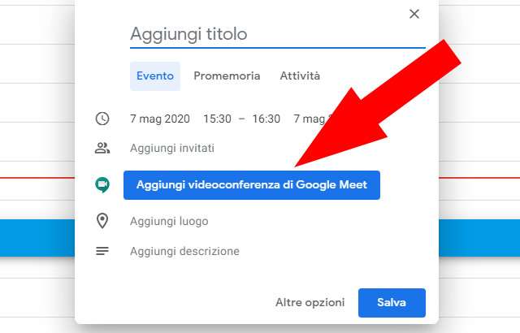Click the location pin icon

[102, 221]
